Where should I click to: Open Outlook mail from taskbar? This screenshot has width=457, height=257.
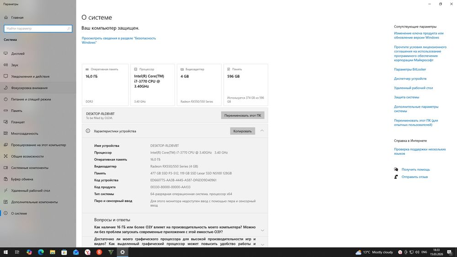pos(76,252)
